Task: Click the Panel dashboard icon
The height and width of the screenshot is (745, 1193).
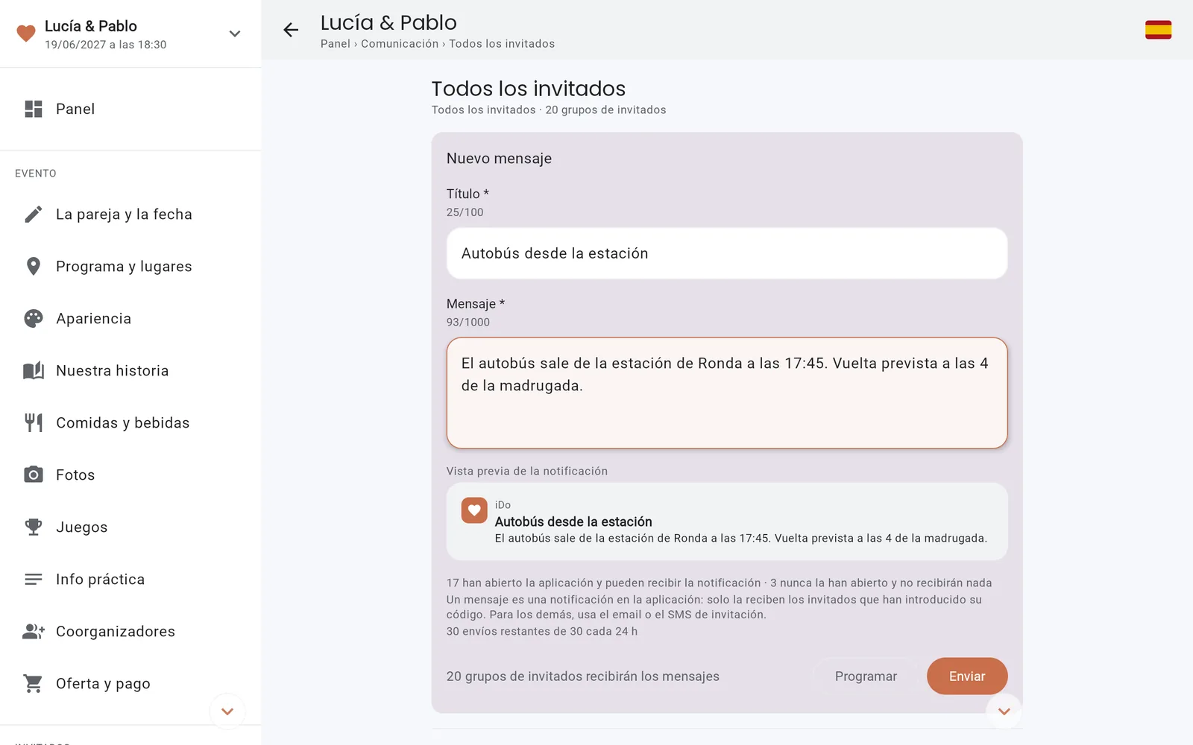Action: pos(34,109)
